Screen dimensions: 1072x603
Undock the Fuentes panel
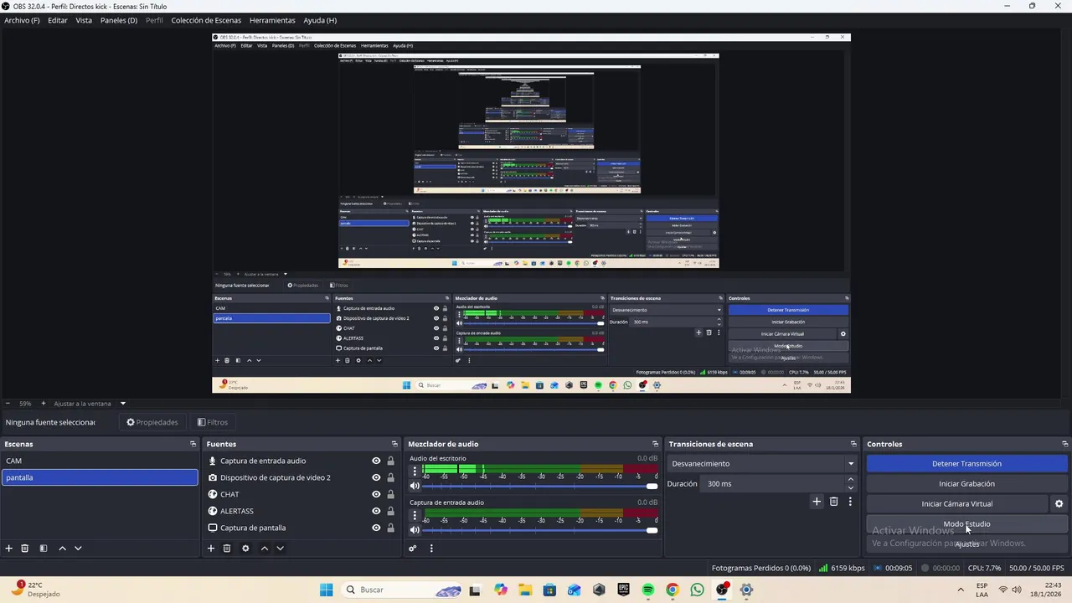point(394,444)
